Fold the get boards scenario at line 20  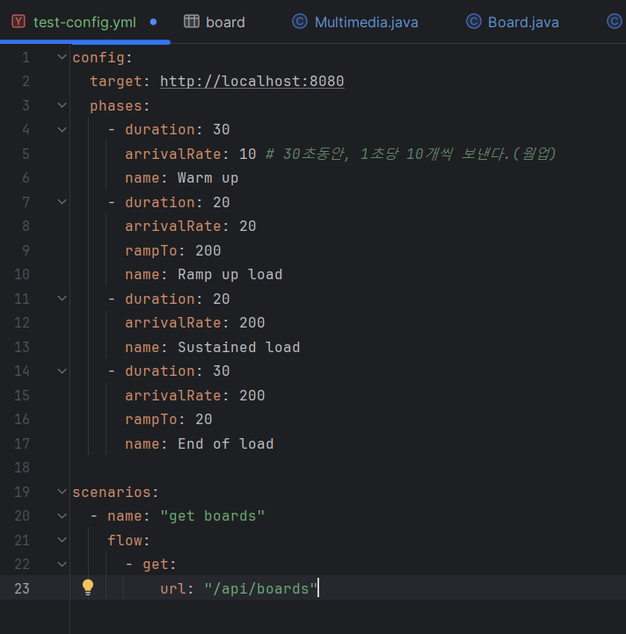coord(62,516)
